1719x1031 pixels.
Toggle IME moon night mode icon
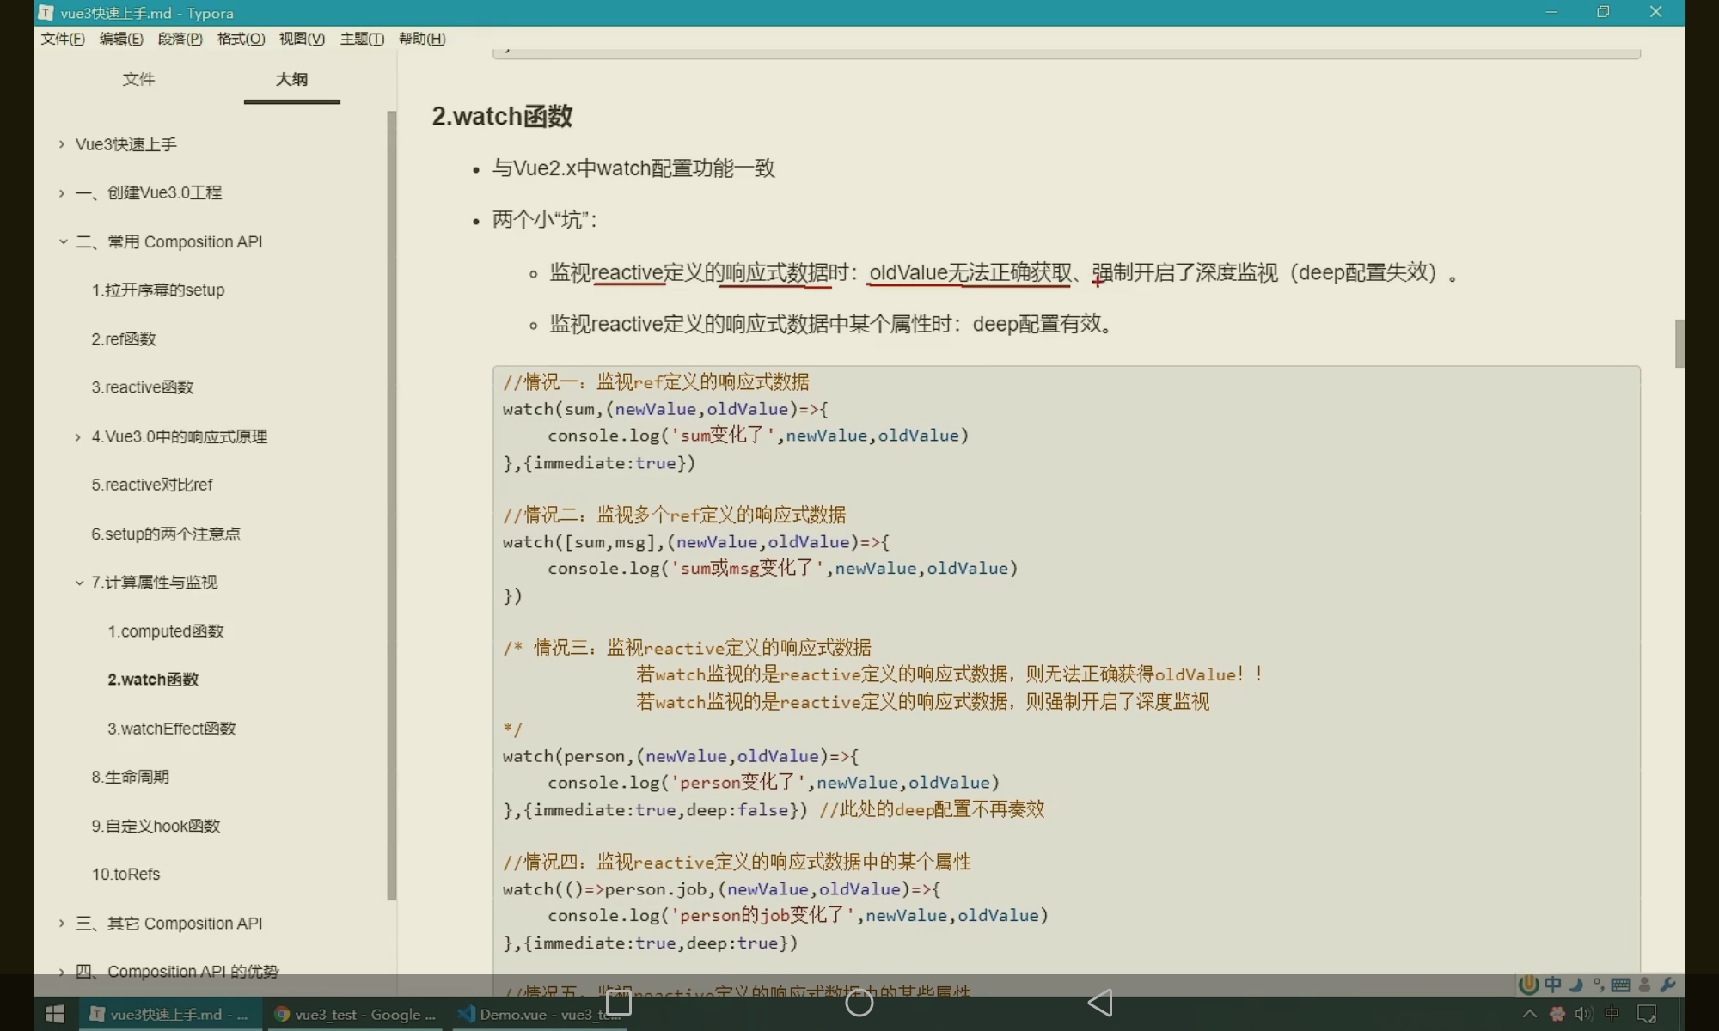(1575, 985)
